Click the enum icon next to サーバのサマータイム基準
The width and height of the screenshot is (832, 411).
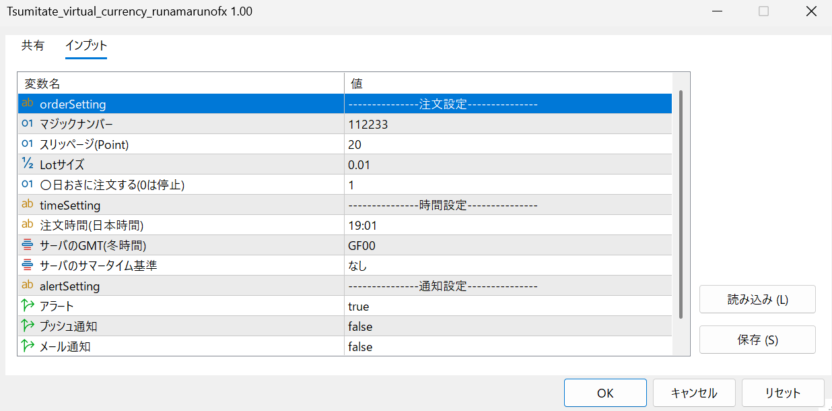(28, 265)
